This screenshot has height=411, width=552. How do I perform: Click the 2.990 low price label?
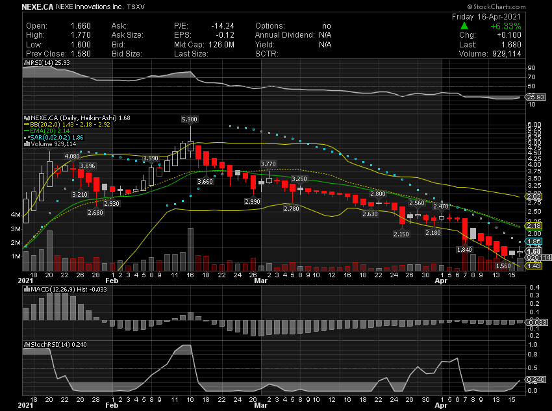[x=253, y=202]
